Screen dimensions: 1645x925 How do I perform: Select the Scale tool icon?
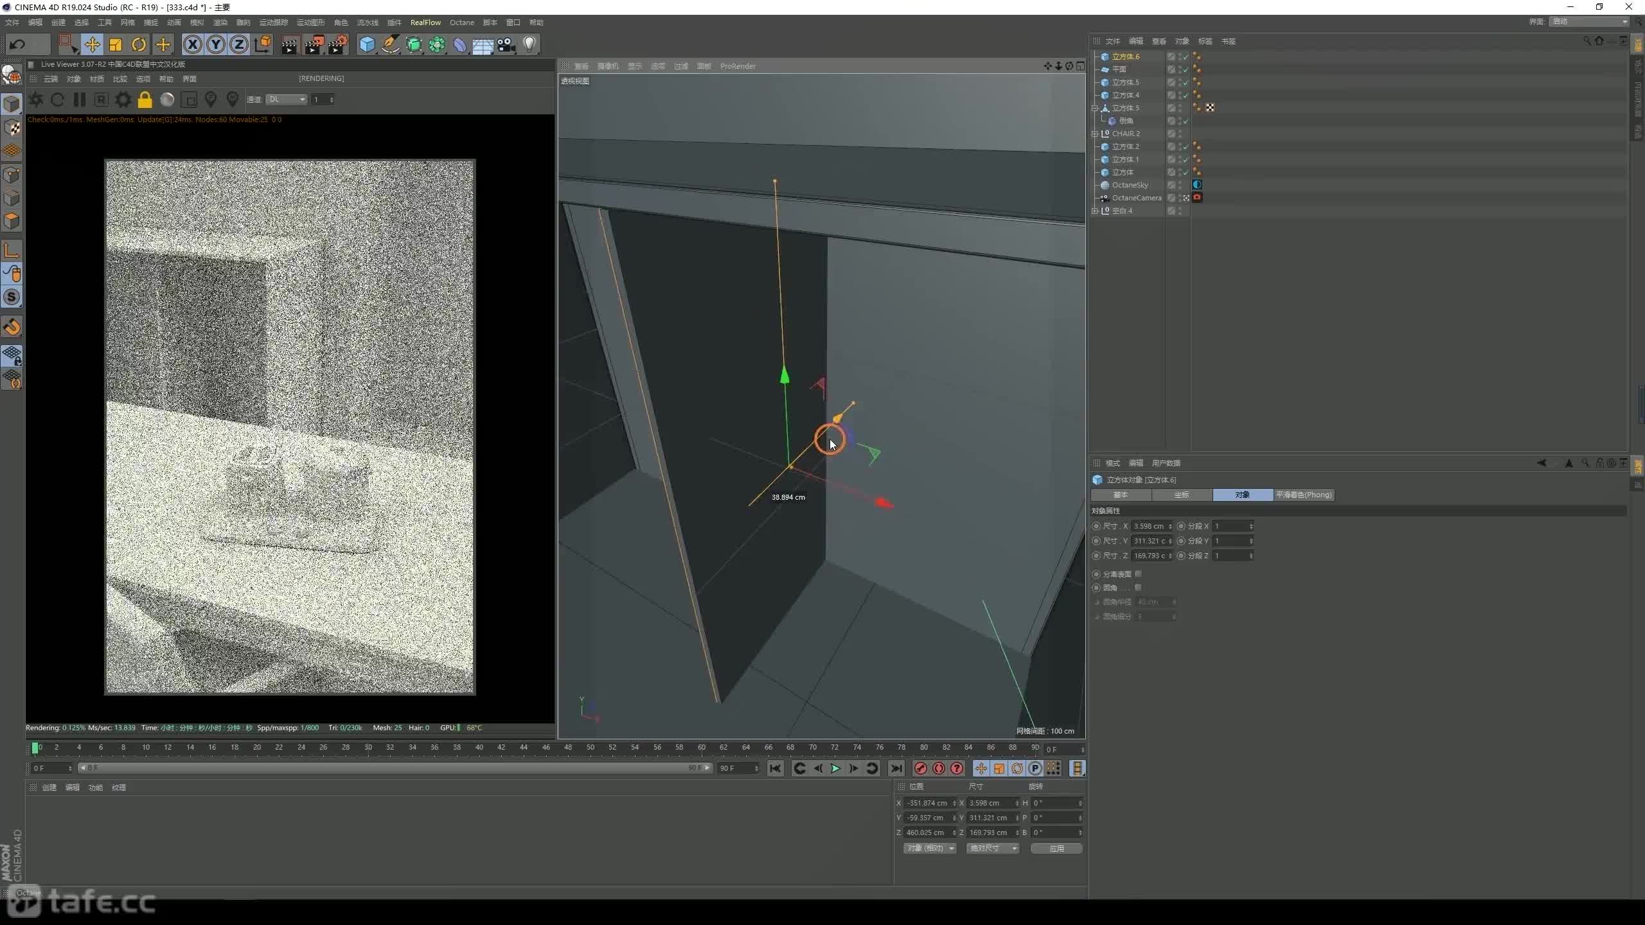pyautogui.click(x=116, y=44)
